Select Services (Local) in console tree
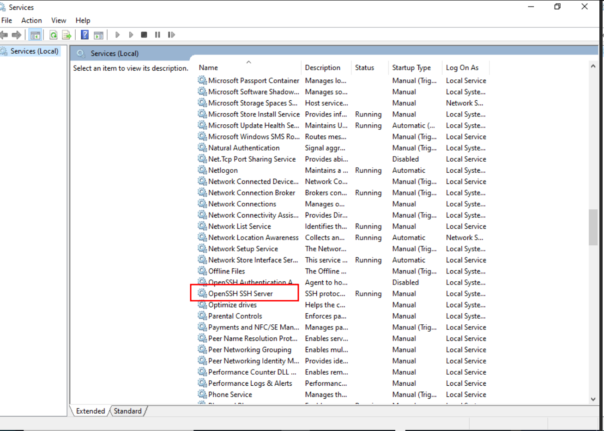 tap(34, 51)
